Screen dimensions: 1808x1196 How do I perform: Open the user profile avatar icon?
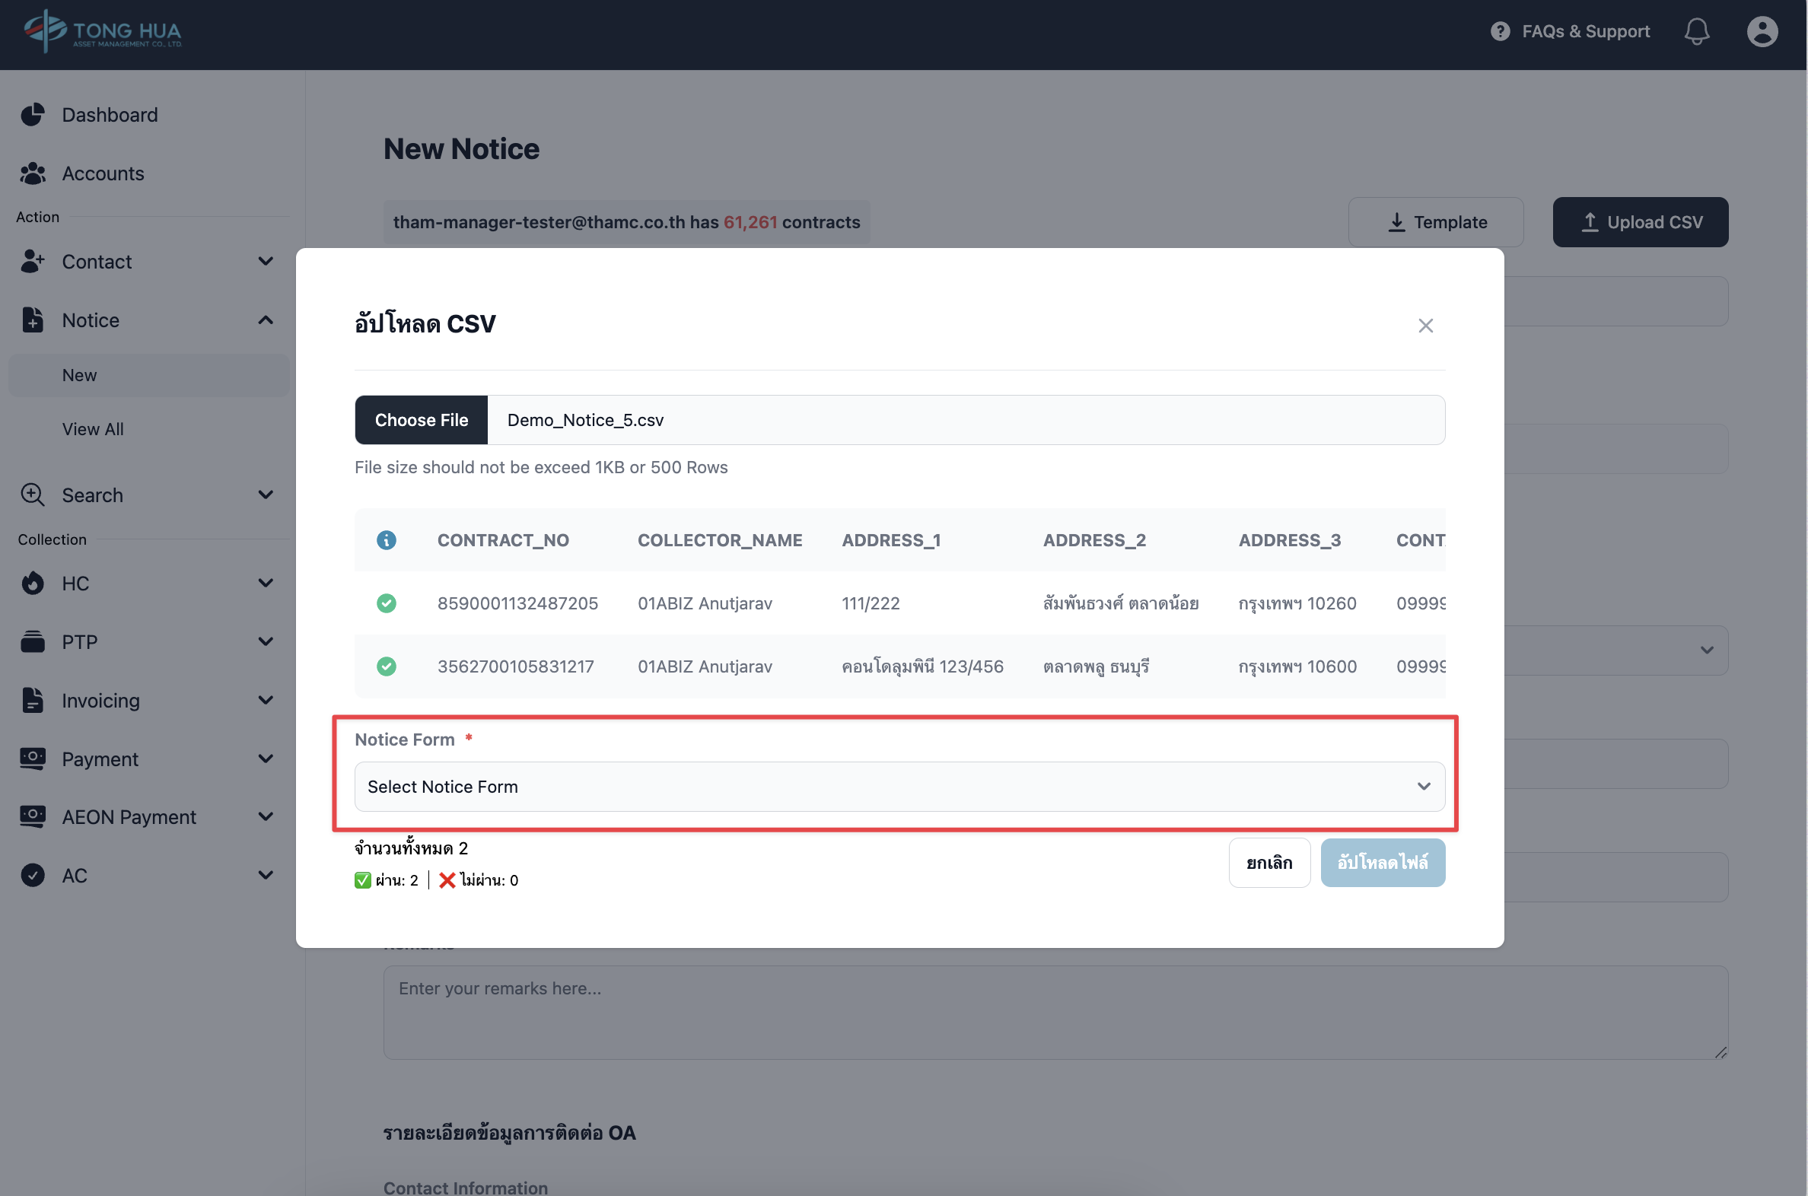pyautogui.click(x=1762, y=31)
